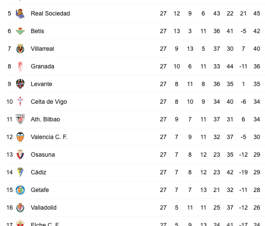Click the Osasuna club crest
This screenshot has height=226, width=265.
pos(20,155)
